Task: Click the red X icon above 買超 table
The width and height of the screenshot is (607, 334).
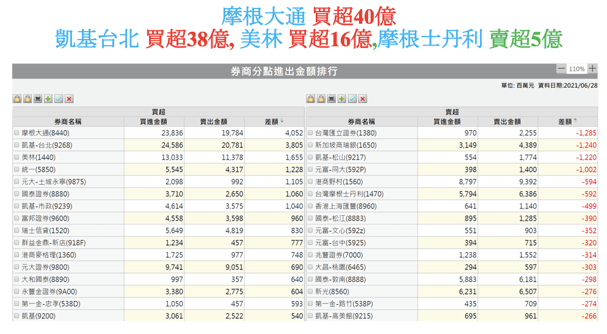Action: [x=69, y=99]
